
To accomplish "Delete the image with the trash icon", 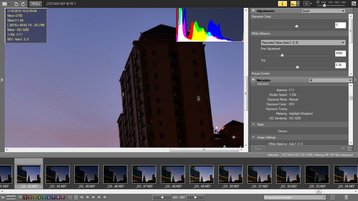I will [346, 197].
